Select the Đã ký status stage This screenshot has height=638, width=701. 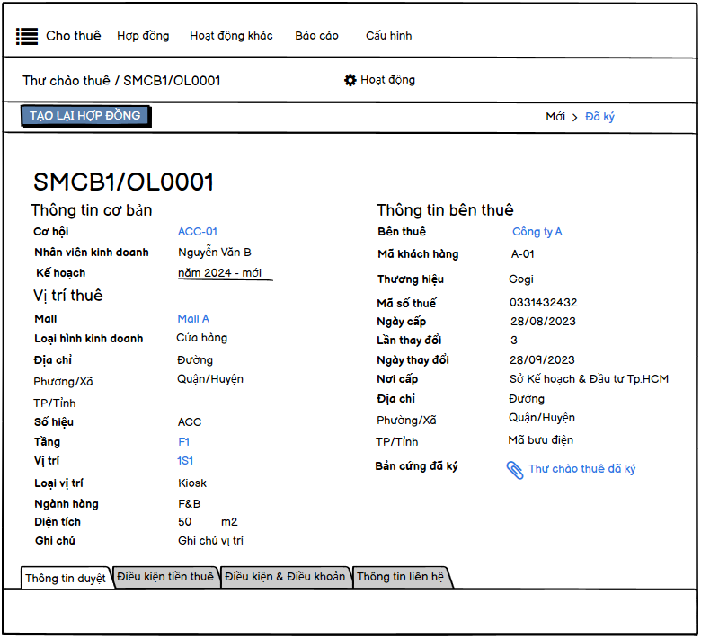599,117
